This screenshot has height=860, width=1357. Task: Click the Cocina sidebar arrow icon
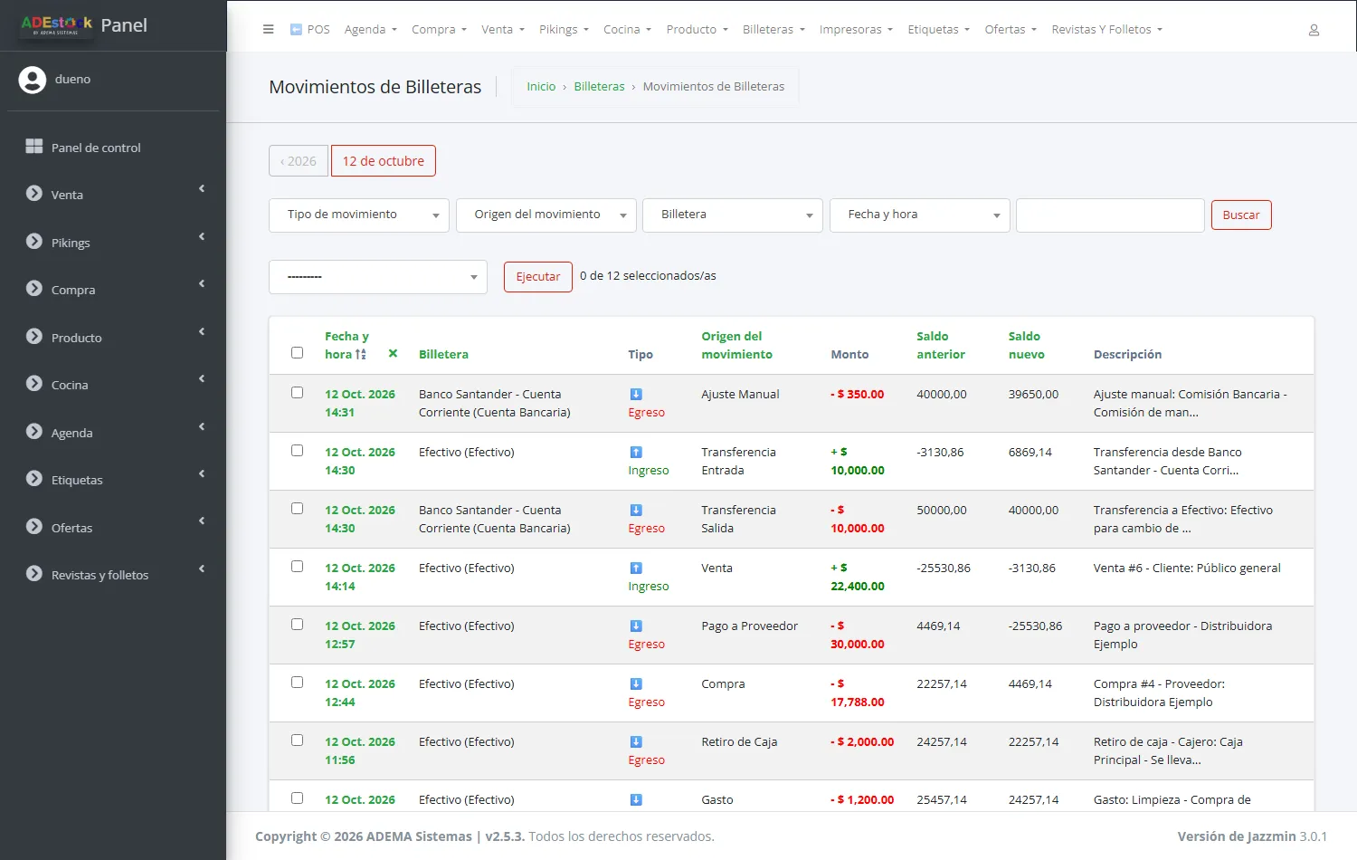(x=34, y=384)
